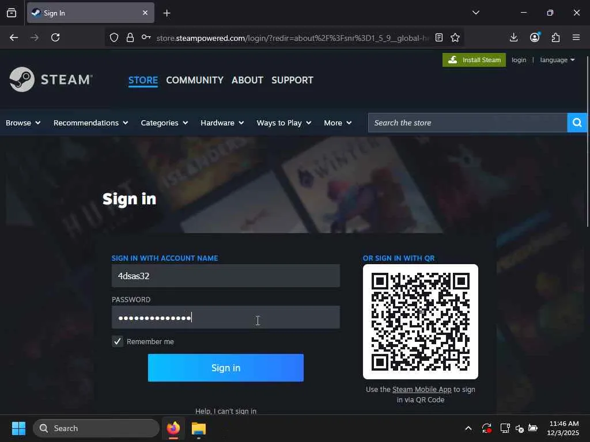The image size is (590, 442).
Task: Bookmark this page with star
Action: click(x=455, y=37)
